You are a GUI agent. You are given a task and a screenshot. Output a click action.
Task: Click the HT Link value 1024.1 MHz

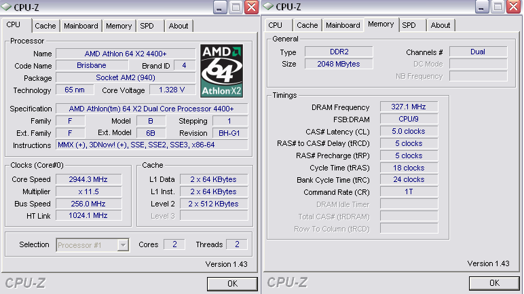(88, 215)
